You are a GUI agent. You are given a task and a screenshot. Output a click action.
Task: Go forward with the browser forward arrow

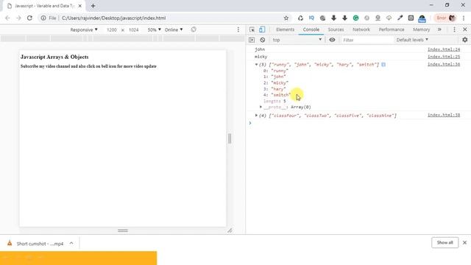pos(18,18)
